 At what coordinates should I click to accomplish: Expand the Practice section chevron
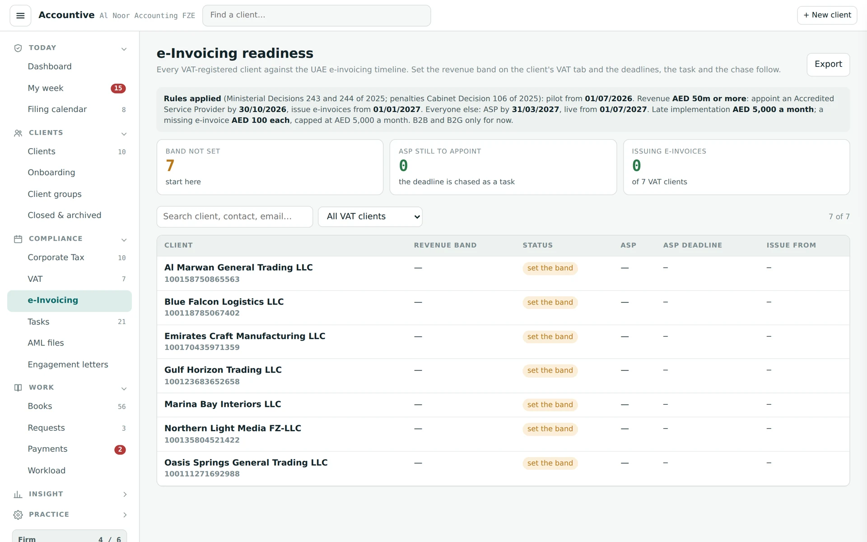[x=125, y=515]
